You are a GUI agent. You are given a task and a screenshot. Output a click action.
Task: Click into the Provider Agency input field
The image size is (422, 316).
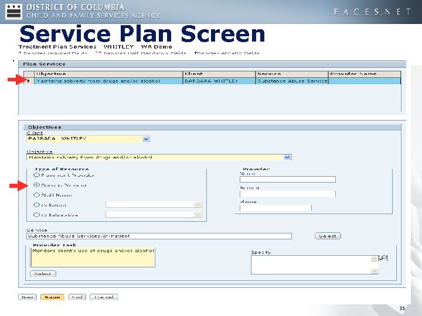coord(288,194)
